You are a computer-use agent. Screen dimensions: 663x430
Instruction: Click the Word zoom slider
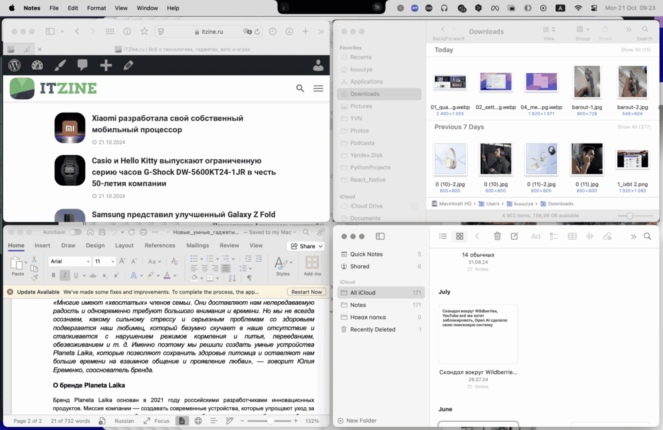tap(270, 421)
